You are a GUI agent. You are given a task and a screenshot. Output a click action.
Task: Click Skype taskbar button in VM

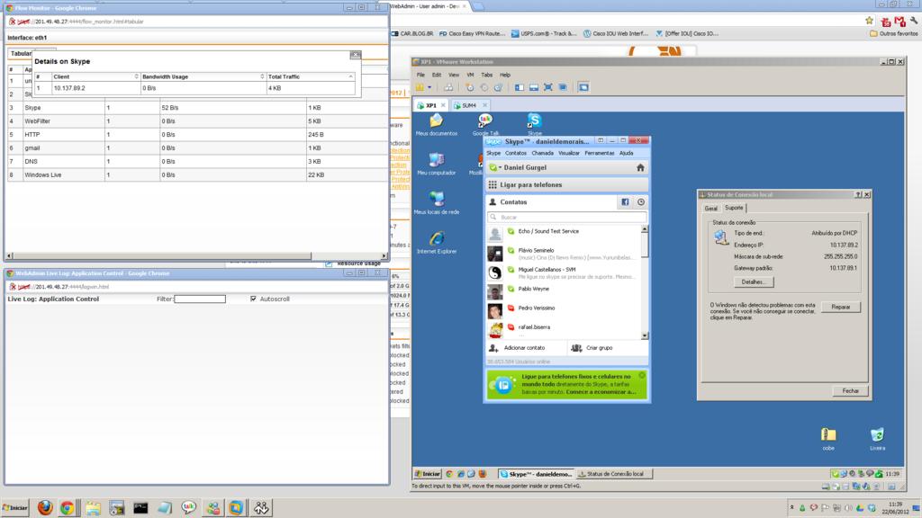point(536,474)
